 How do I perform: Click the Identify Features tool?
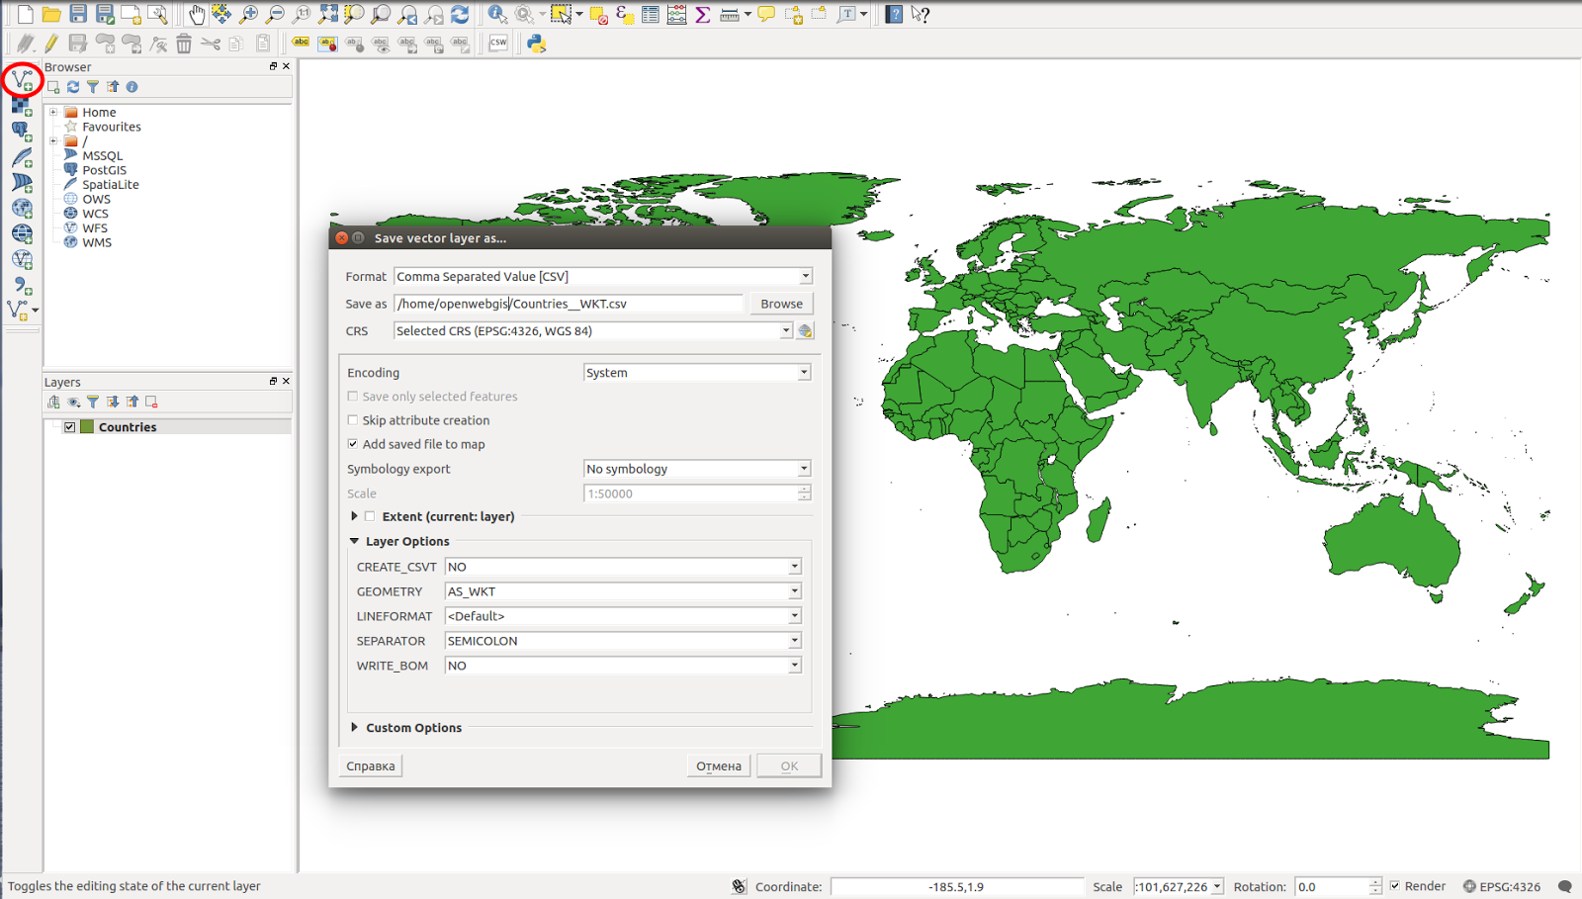pos(497,14)
